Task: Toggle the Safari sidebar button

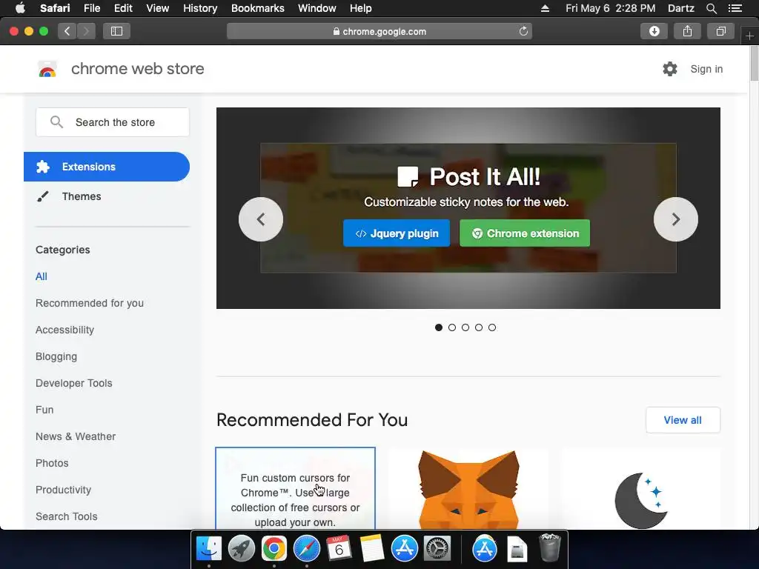Action: pos(116,31)
